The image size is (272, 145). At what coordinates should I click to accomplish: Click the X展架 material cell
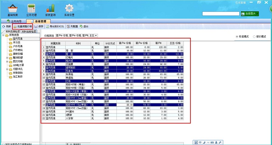click(78, 115)
